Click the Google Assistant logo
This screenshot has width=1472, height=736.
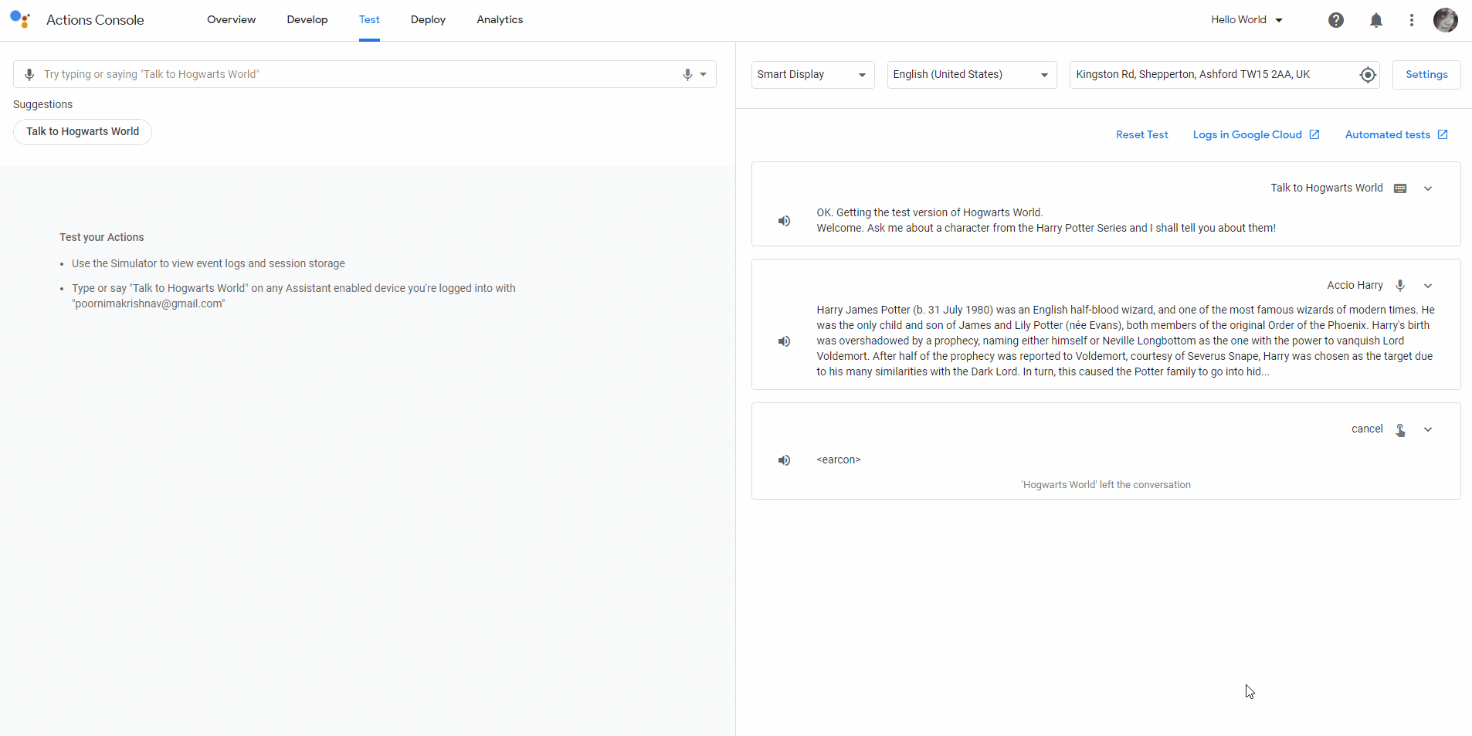(x=20, y=19)
